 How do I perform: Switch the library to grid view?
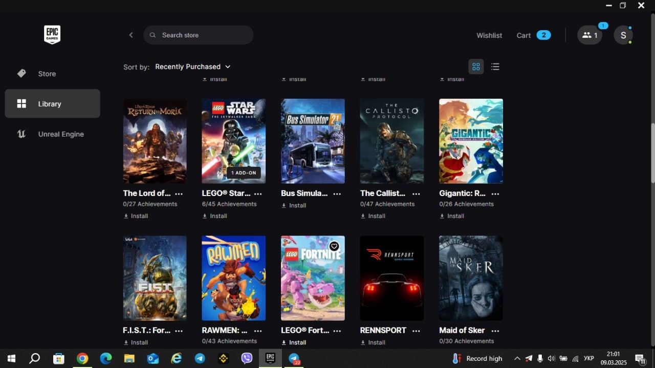[476, 67]
